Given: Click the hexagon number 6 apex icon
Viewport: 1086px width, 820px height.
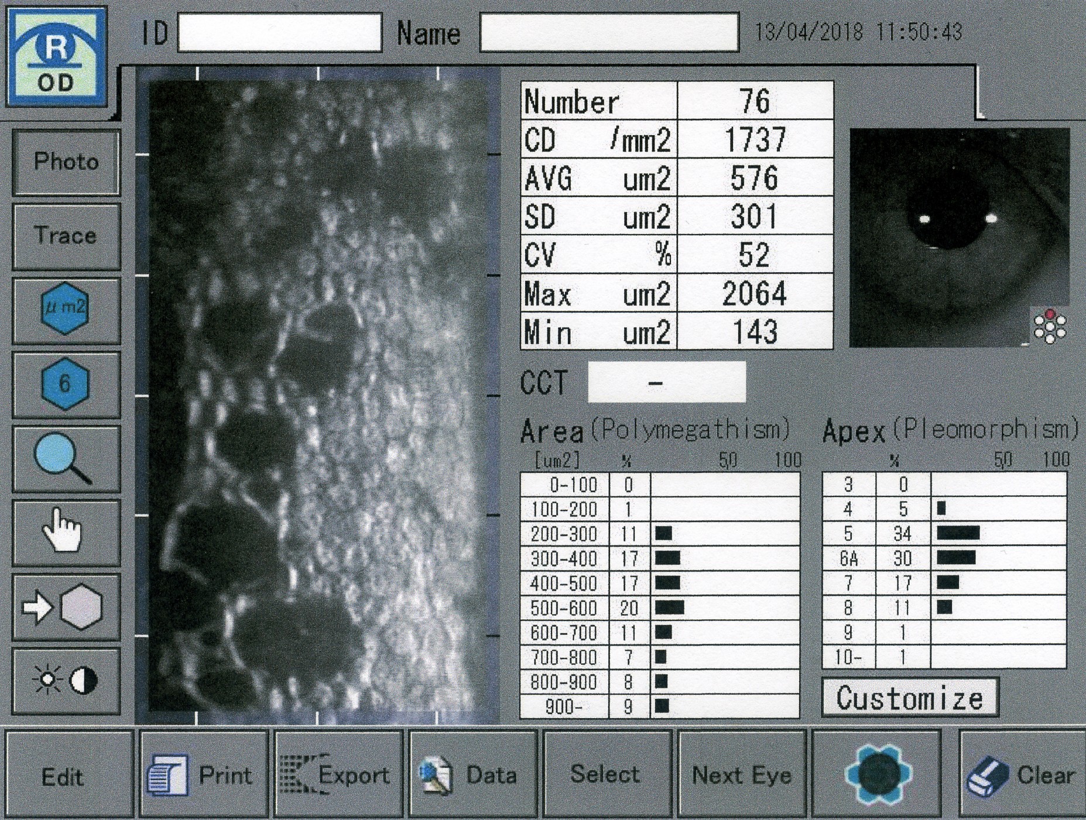Looking at the screenshot, I should point(66,384).
